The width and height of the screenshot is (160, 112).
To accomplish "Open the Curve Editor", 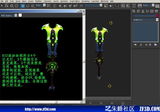I will click(123, 6).
